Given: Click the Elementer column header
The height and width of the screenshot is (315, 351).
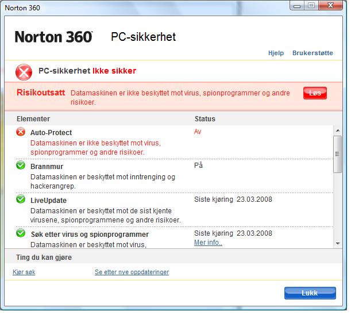Looking at the screenshot, I should [33, 119].
